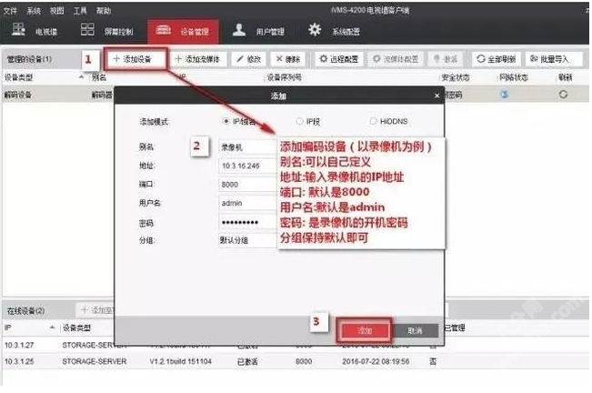Open the 文件 file menu
Screen dimensions: 592x393
pyautogui.click(x=10, y=10)
